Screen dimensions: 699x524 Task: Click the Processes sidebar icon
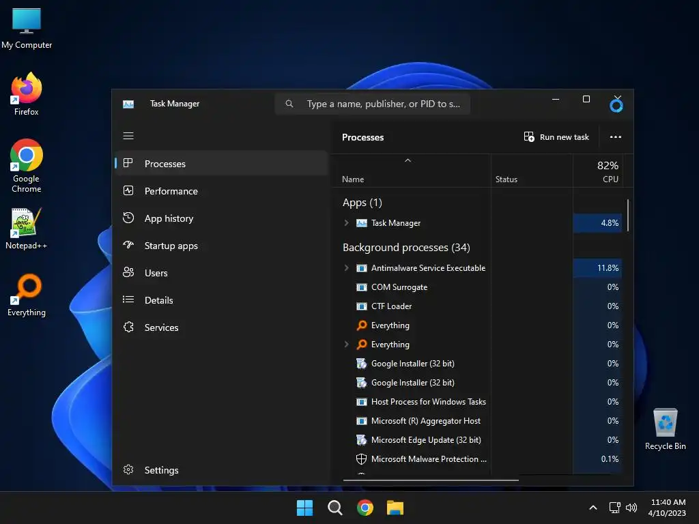coord(128,163)
